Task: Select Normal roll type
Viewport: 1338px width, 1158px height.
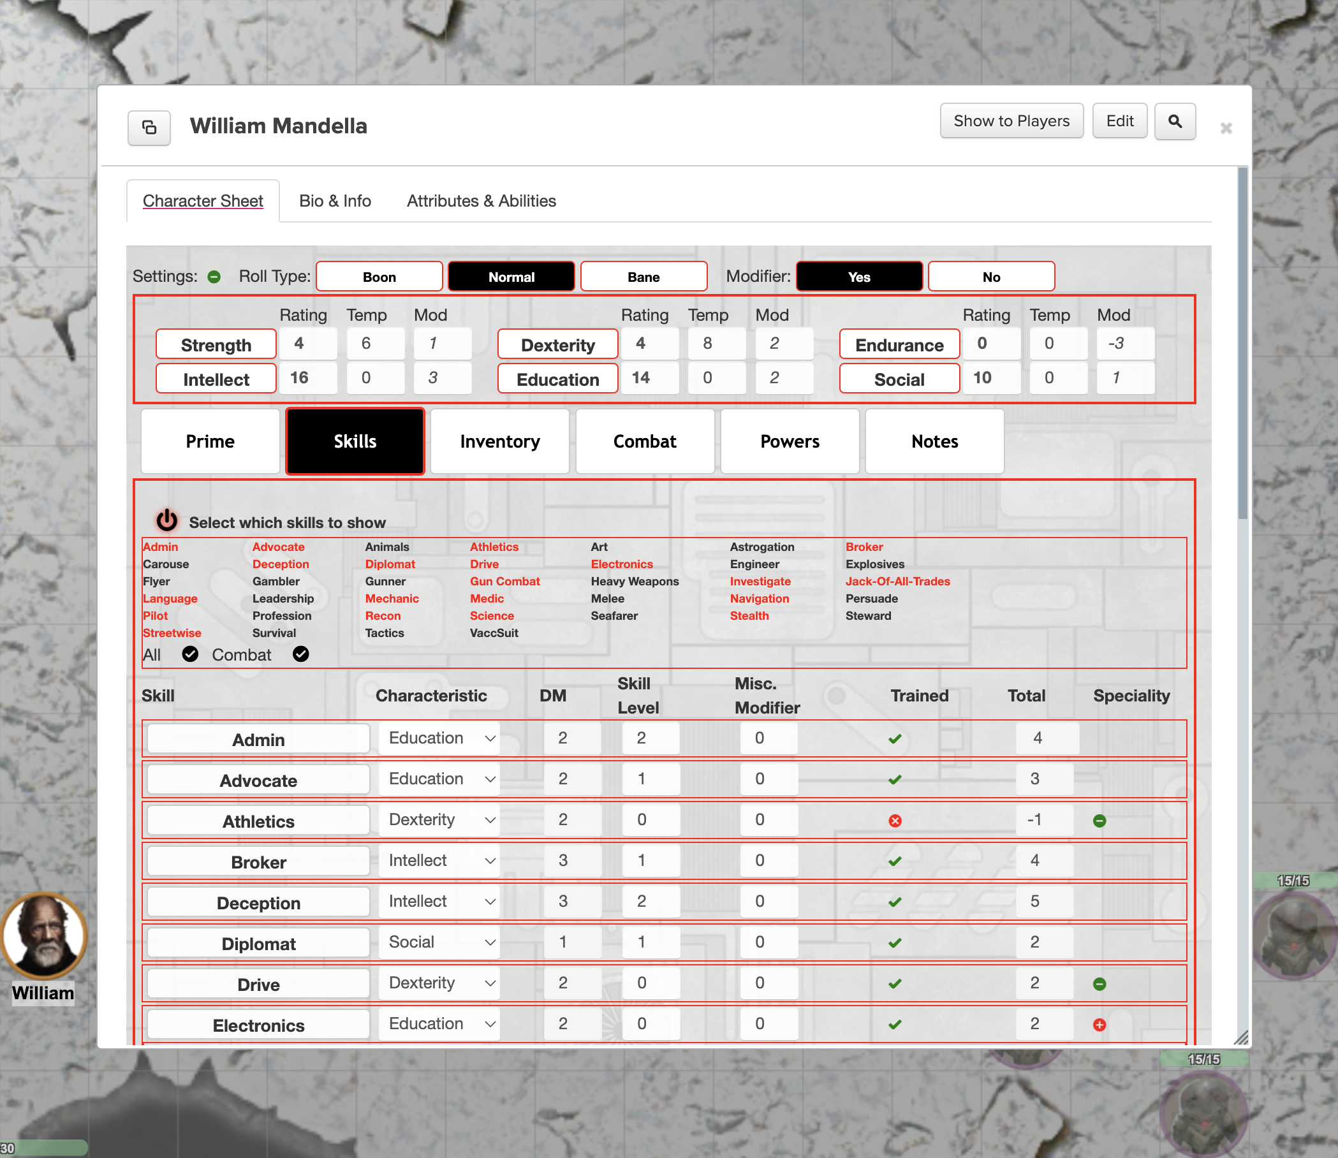Action: point(511,277)
